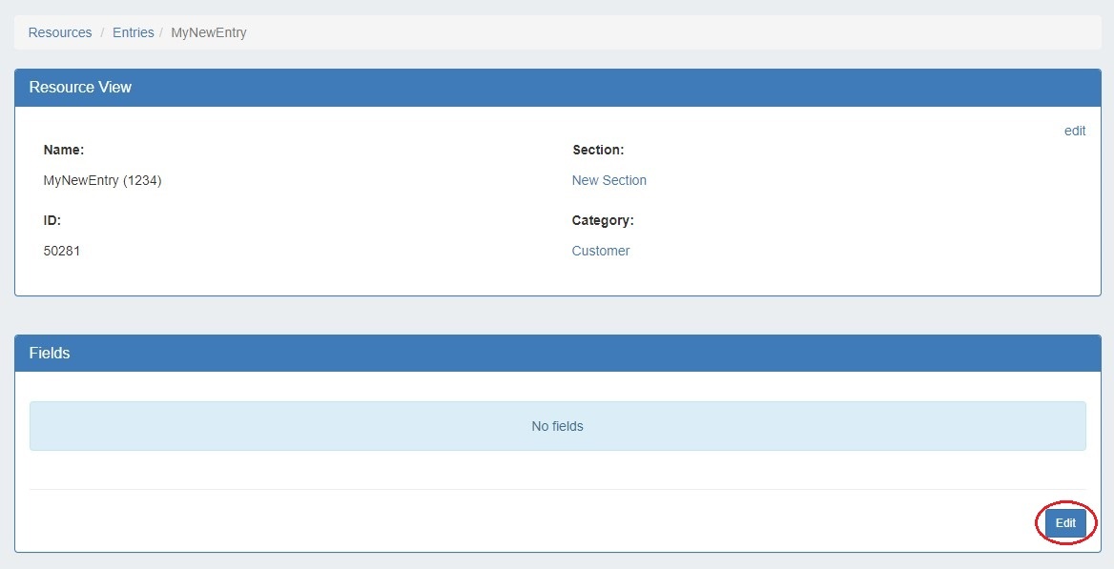
Task: Click the slash separator after Entries
Action: 162,32
